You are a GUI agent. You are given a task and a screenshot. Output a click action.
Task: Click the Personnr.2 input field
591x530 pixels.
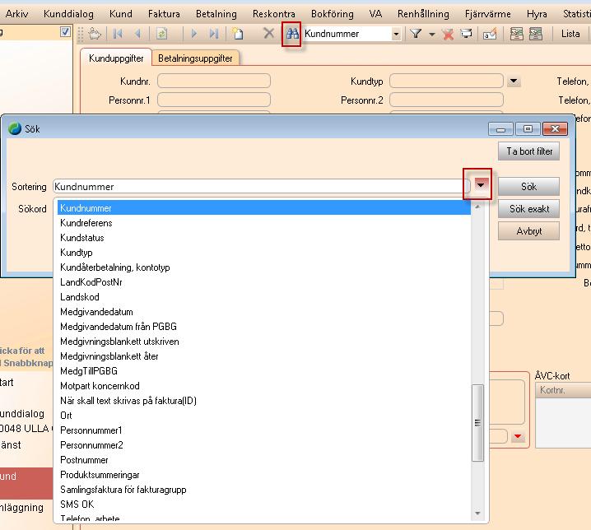coord(446,100)
